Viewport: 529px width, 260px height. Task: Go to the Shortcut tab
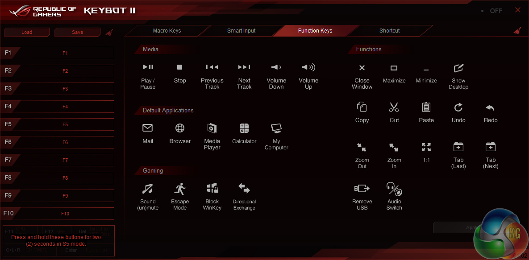(389, 31)
